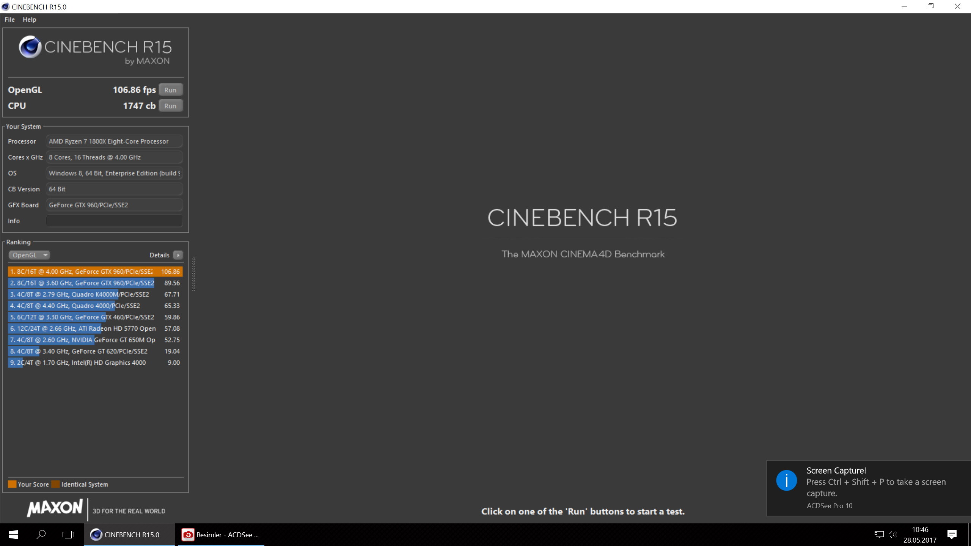Open the Windows Start menu

[14, 535]
